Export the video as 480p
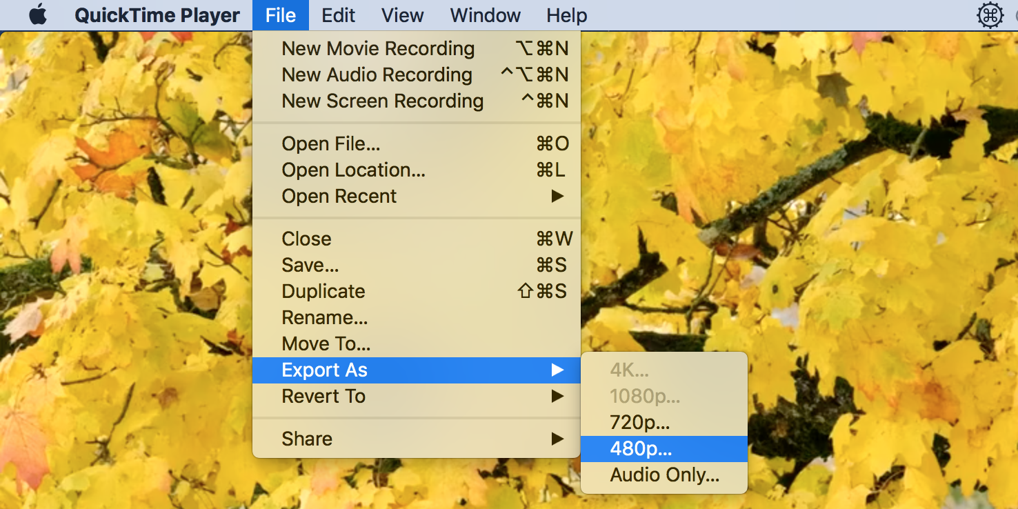The height and width of the screenshot is (509, 1018). coord(639,448)
